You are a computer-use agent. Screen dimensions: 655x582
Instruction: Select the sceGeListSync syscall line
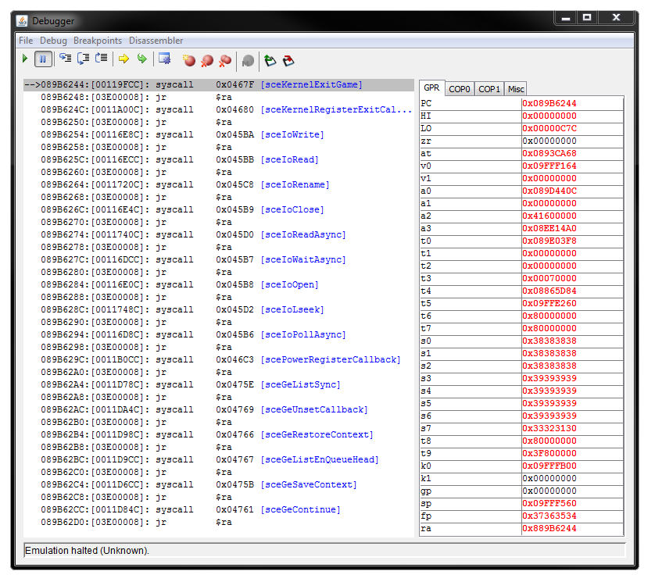(x=219, y=385)
